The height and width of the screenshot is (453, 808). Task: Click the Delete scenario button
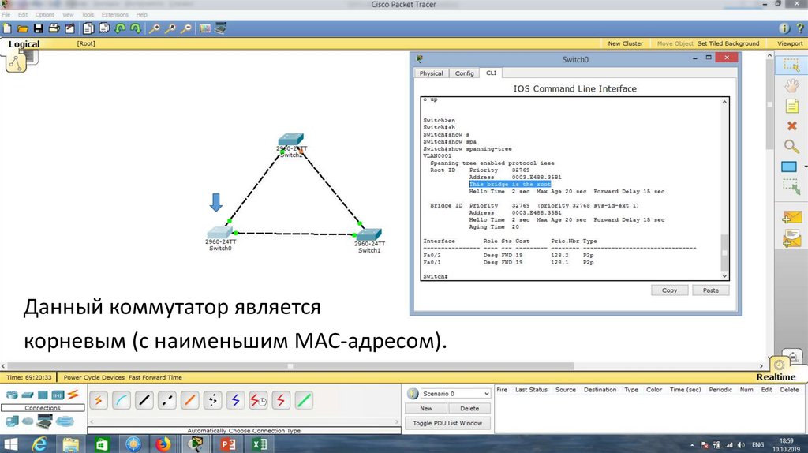469,408
